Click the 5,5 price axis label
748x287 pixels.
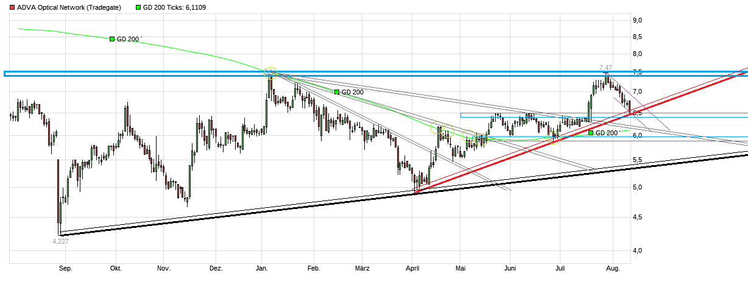click(638, 160)
